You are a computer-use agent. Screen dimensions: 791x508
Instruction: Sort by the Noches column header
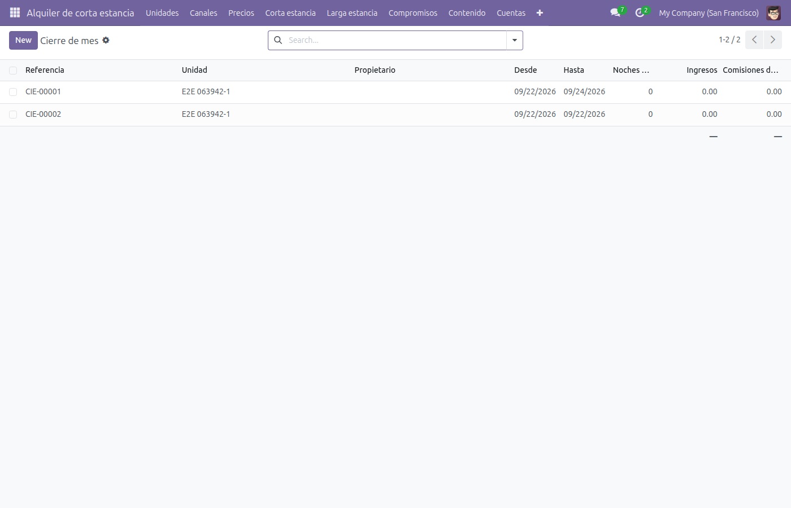click(631, 70)
